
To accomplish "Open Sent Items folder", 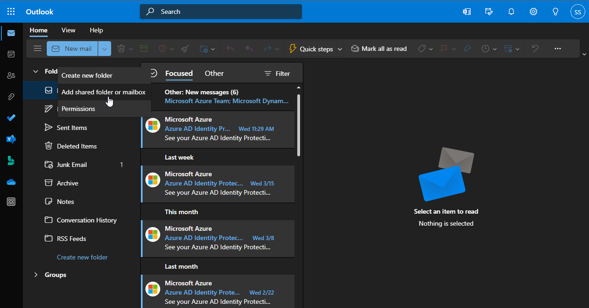I will tap(81, 128).
